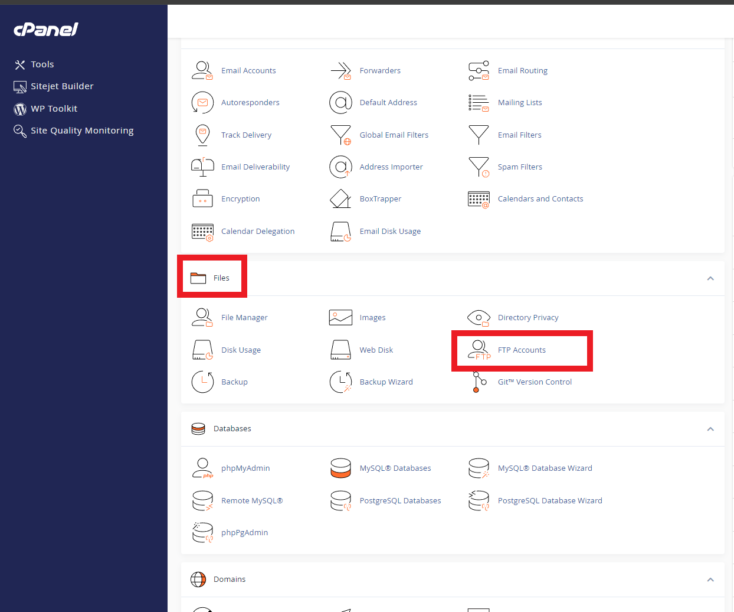Click the Email Routing icon
Screen dimensions: 734x612
click(x=479, y=70)
